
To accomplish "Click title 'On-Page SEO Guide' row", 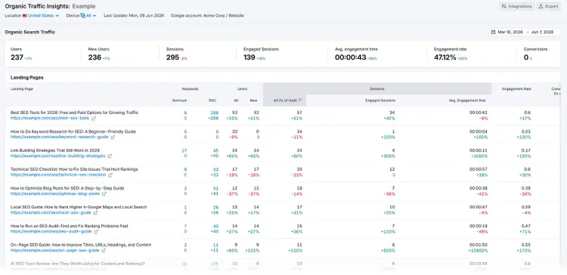I will [81, 245].
